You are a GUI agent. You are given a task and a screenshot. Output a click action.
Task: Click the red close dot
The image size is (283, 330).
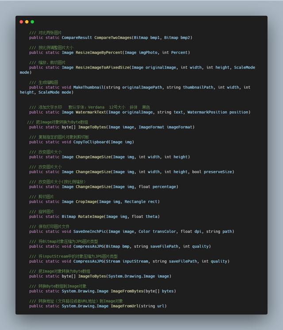pos(21,22)
